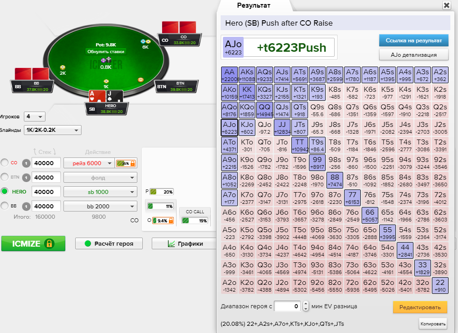Select BTN player radio button
458x333 pixels.
click(x=5, y=177)
